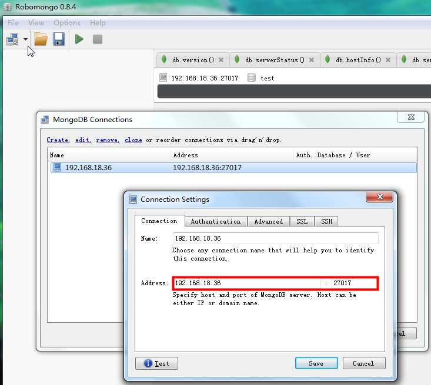This screenshot has height=385, width=431.
Task: Click the Test button
Action: coord(156,363)
